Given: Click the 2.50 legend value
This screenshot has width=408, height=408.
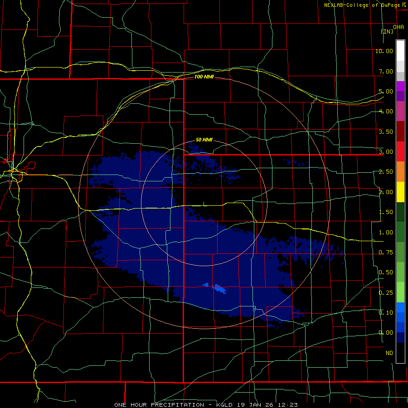Looking at the screenshot, I should (386, 172).
